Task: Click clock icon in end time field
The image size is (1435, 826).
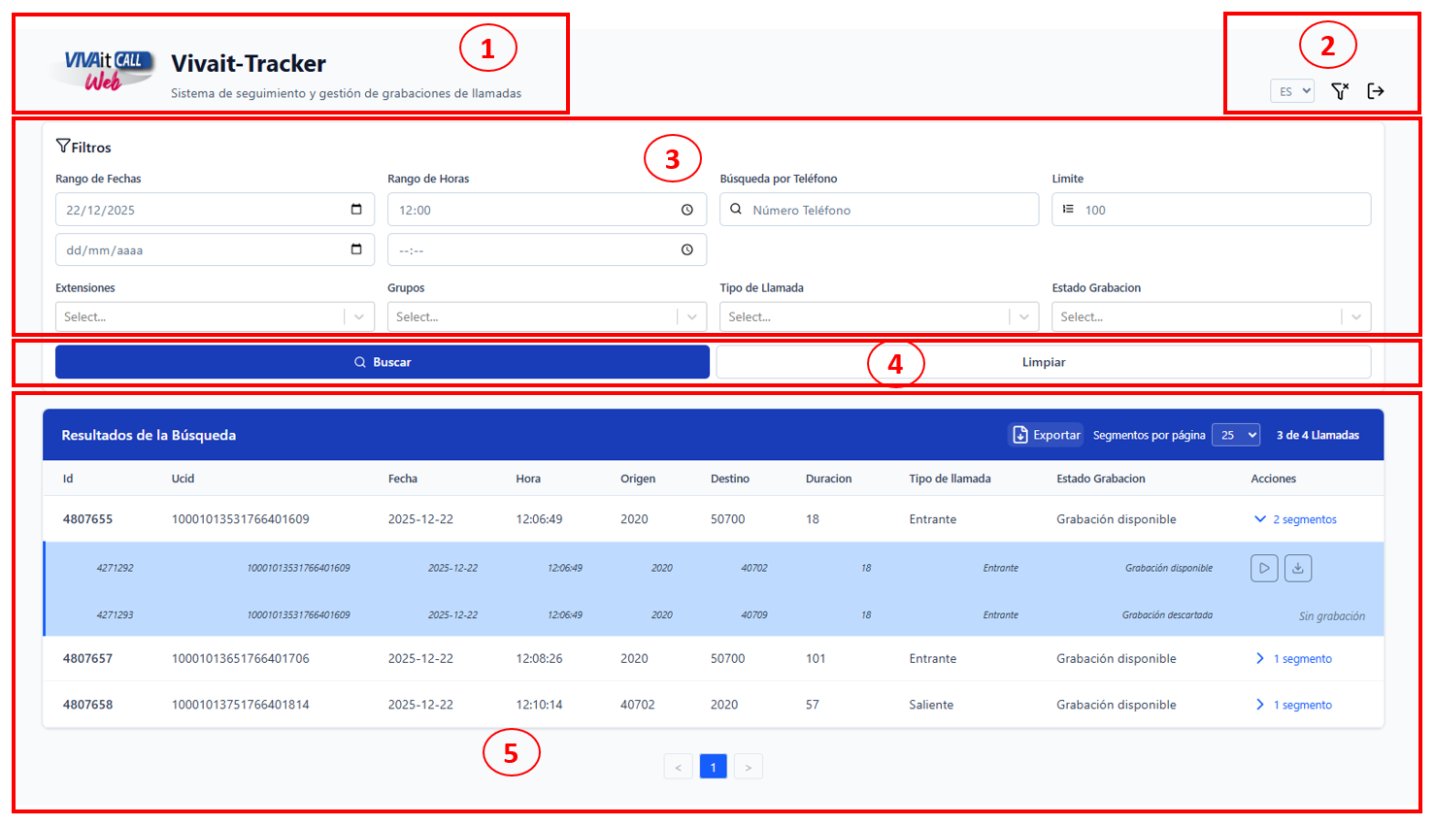Action: pyautogui.click(x=687, y=250)
